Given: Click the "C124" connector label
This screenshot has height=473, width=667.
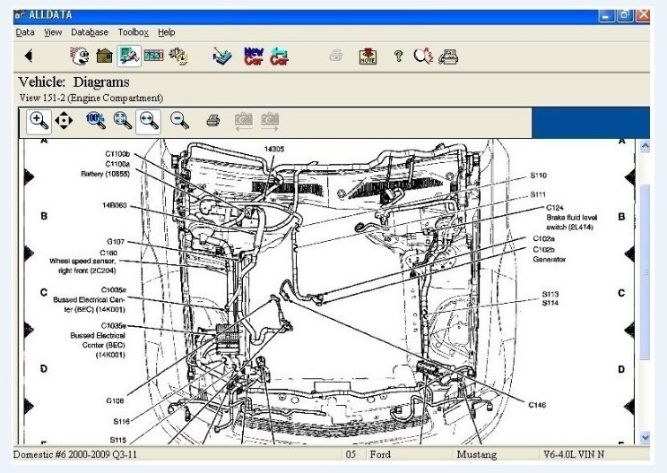Looking at the screenshot, I should tap(555, 208).
